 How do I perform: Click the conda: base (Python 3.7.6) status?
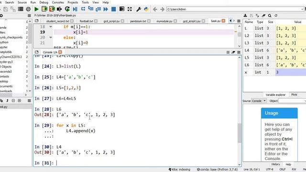tap(217, 170)
